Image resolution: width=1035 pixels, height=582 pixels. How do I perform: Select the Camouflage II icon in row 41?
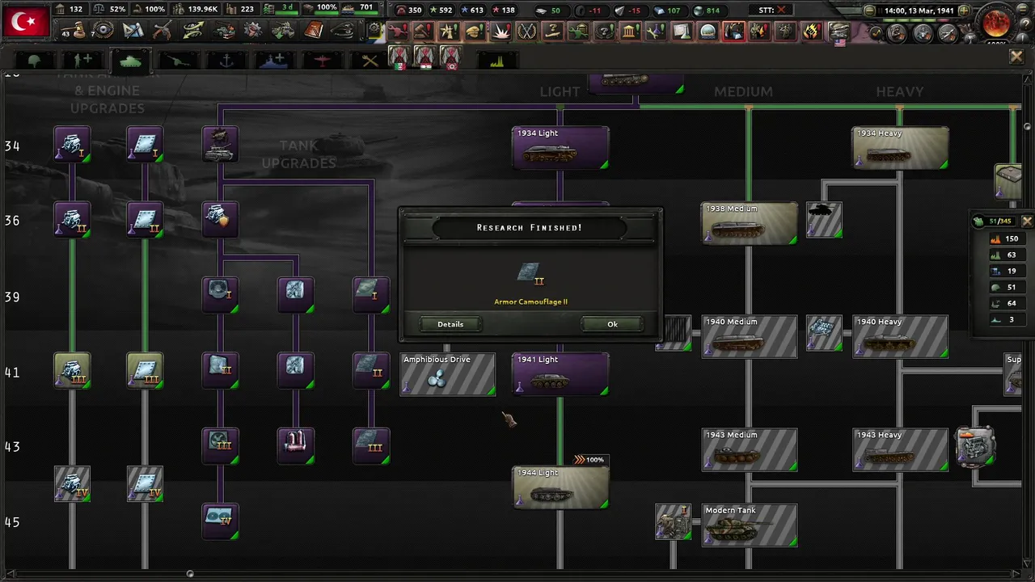pos(371,370)
